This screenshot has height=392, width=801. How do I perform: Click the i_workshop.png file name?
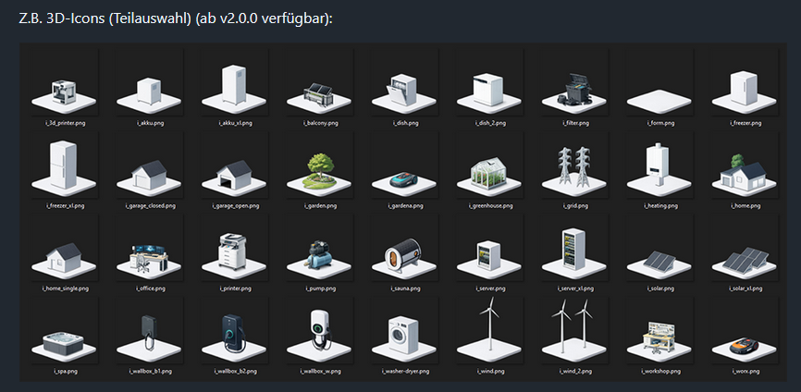tap(661, 372)
